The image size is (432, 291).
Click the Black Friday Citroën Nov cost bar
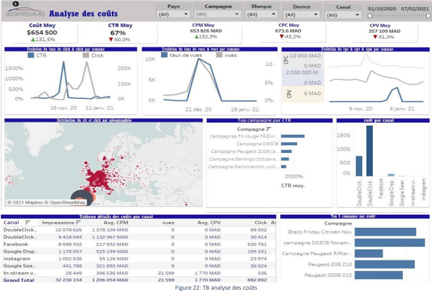[x=386, y=232]
